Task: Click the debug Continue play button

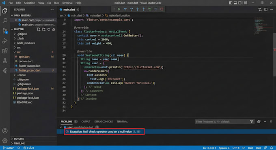Action: point(119,9)
